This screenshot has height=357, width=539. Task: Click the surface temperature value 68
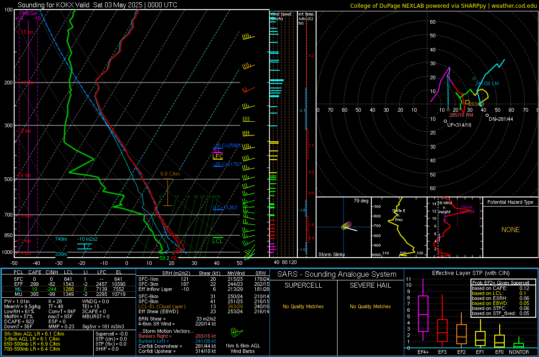pyautogui.click(x=174, y=258)
